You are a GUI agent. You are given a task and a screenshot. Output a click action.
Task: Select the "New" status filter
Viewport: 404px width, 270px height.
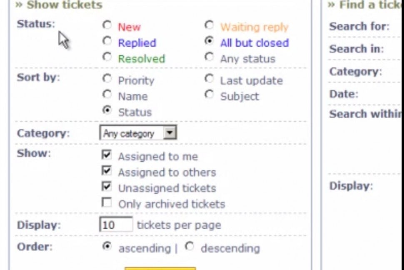pos(107,25)
